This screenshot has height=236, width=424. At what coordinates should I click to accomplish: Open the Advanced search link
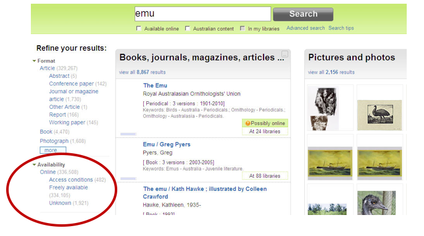306,28
